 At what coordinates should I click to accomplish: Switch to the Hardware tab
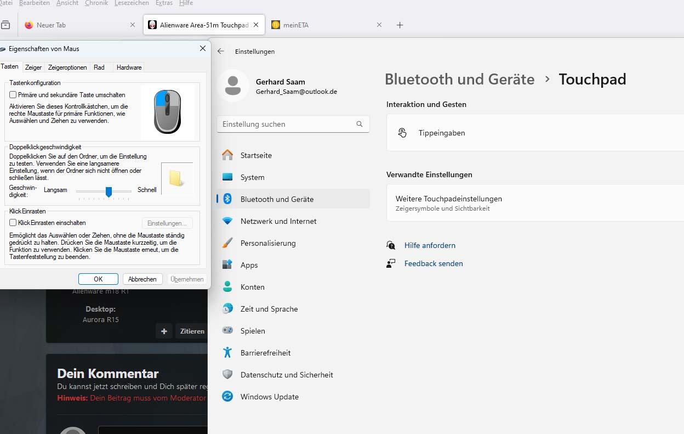click(129, 67)
